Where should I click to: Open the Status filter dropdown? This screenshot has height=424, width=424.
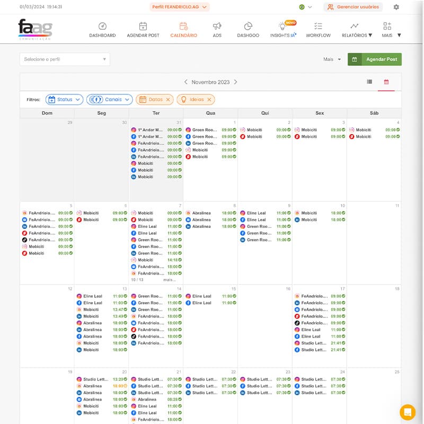64,100
